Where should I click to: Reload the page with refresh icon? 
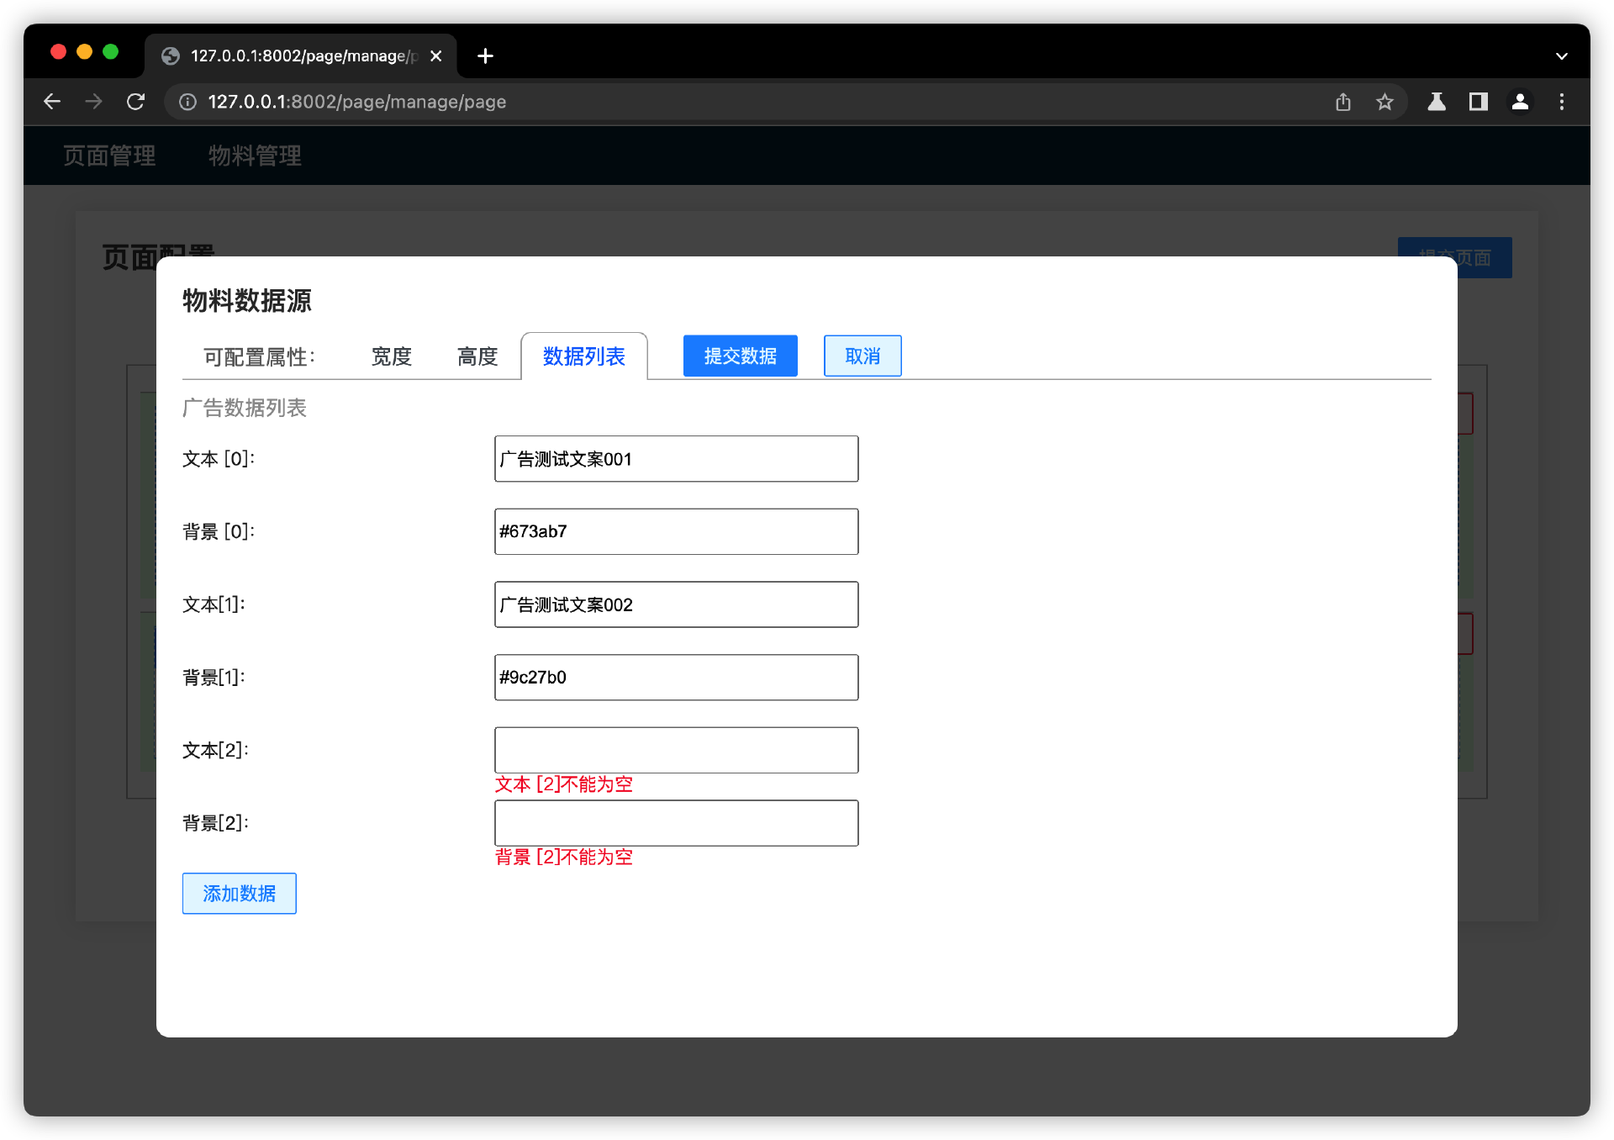(135, 102)
